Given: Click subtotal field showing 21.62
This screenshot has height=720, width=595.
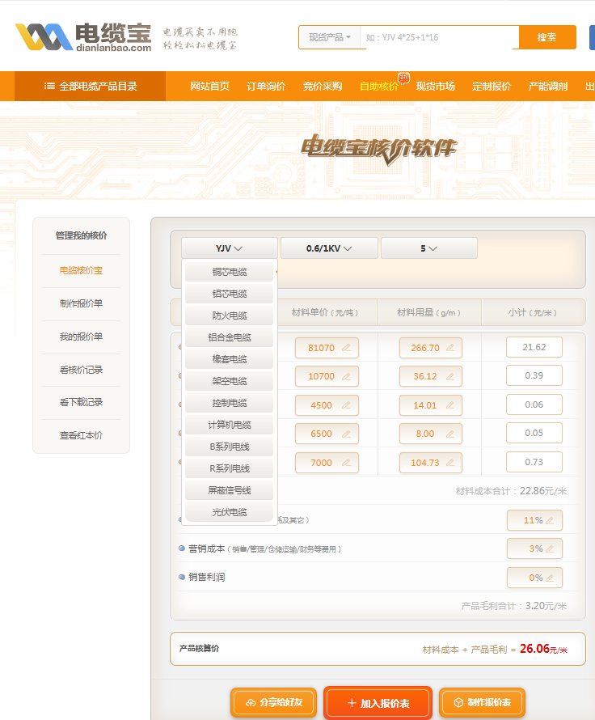Looking at the screenshot, I should pyautogui.click(x=534, y=347).
